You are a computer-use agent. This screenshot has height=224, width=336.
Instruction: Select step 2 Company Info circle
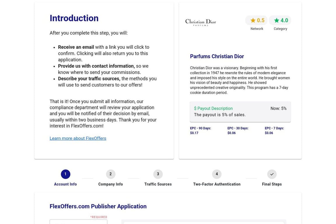(x=111, y=174)
